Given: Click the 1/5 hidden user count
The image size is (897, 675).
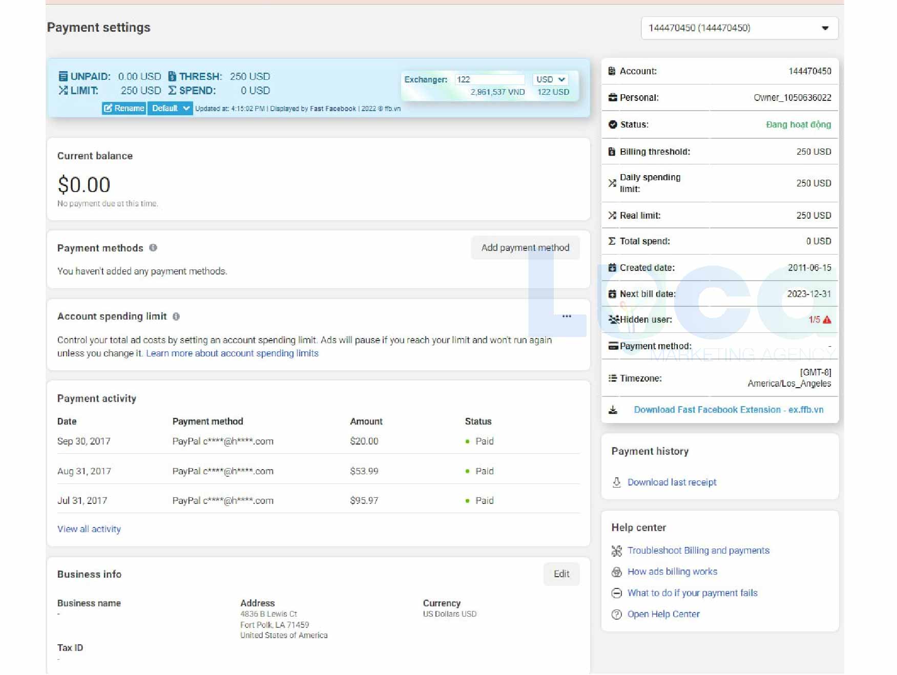Looking at the screenshot, I should pyautogui.click(x=814, y=320).
